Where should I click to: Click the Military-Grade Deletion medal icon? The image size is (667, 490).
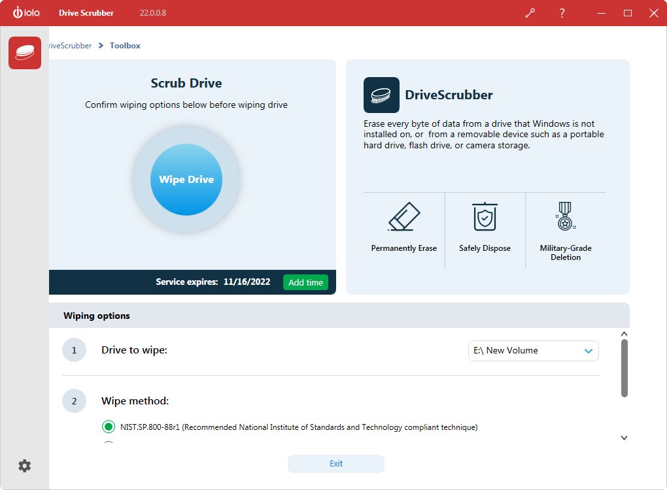tap(565, 216)
